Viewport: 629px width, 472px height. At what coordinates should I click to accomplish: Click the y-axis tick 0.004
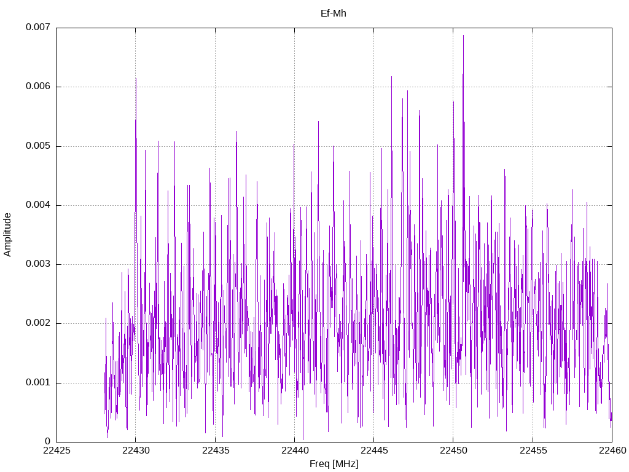coord(38,205)
